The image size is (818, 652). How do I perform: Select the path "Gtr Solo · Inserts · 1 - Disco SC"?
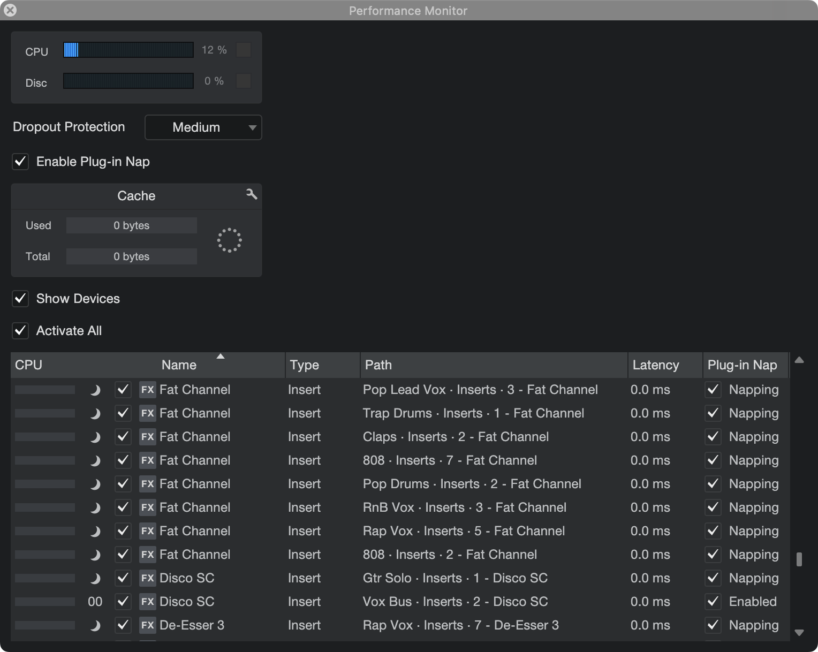tap(456, 578)
